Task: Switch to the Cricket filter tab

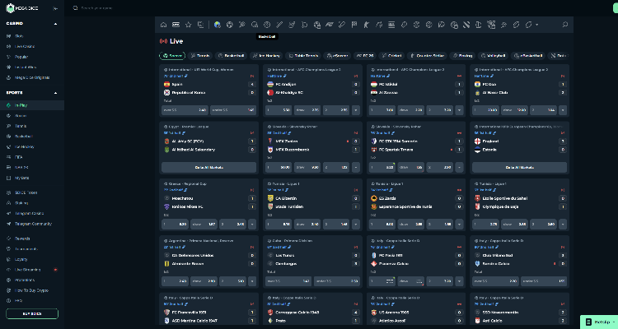Action: click(x=394, y=55)
